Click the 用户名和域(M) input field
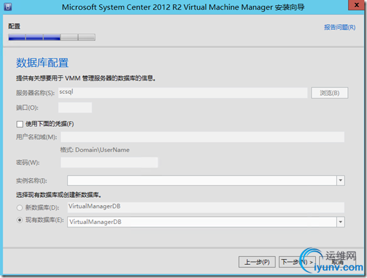The height and width of the screenshot is (278, 367). tap(203, 137)
